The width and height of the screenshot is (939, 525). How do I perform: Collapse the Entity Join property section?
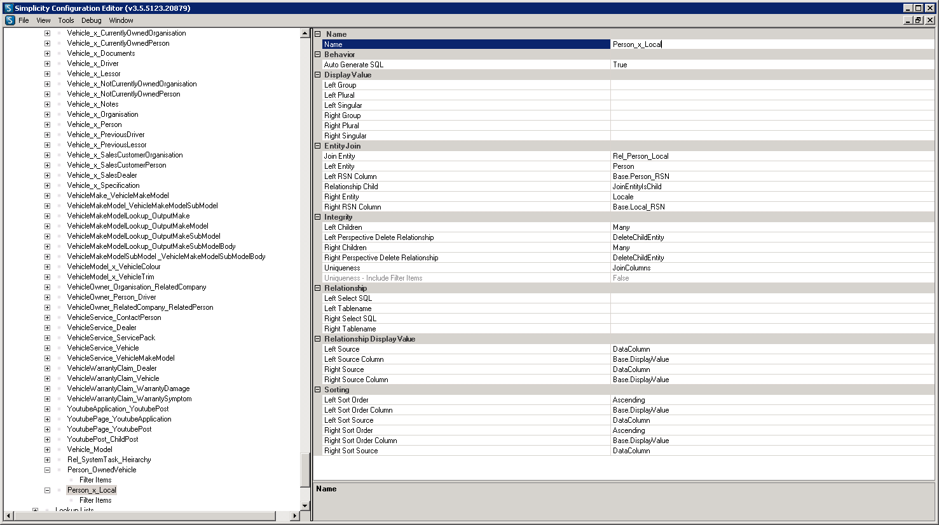[x=318, y=146]
